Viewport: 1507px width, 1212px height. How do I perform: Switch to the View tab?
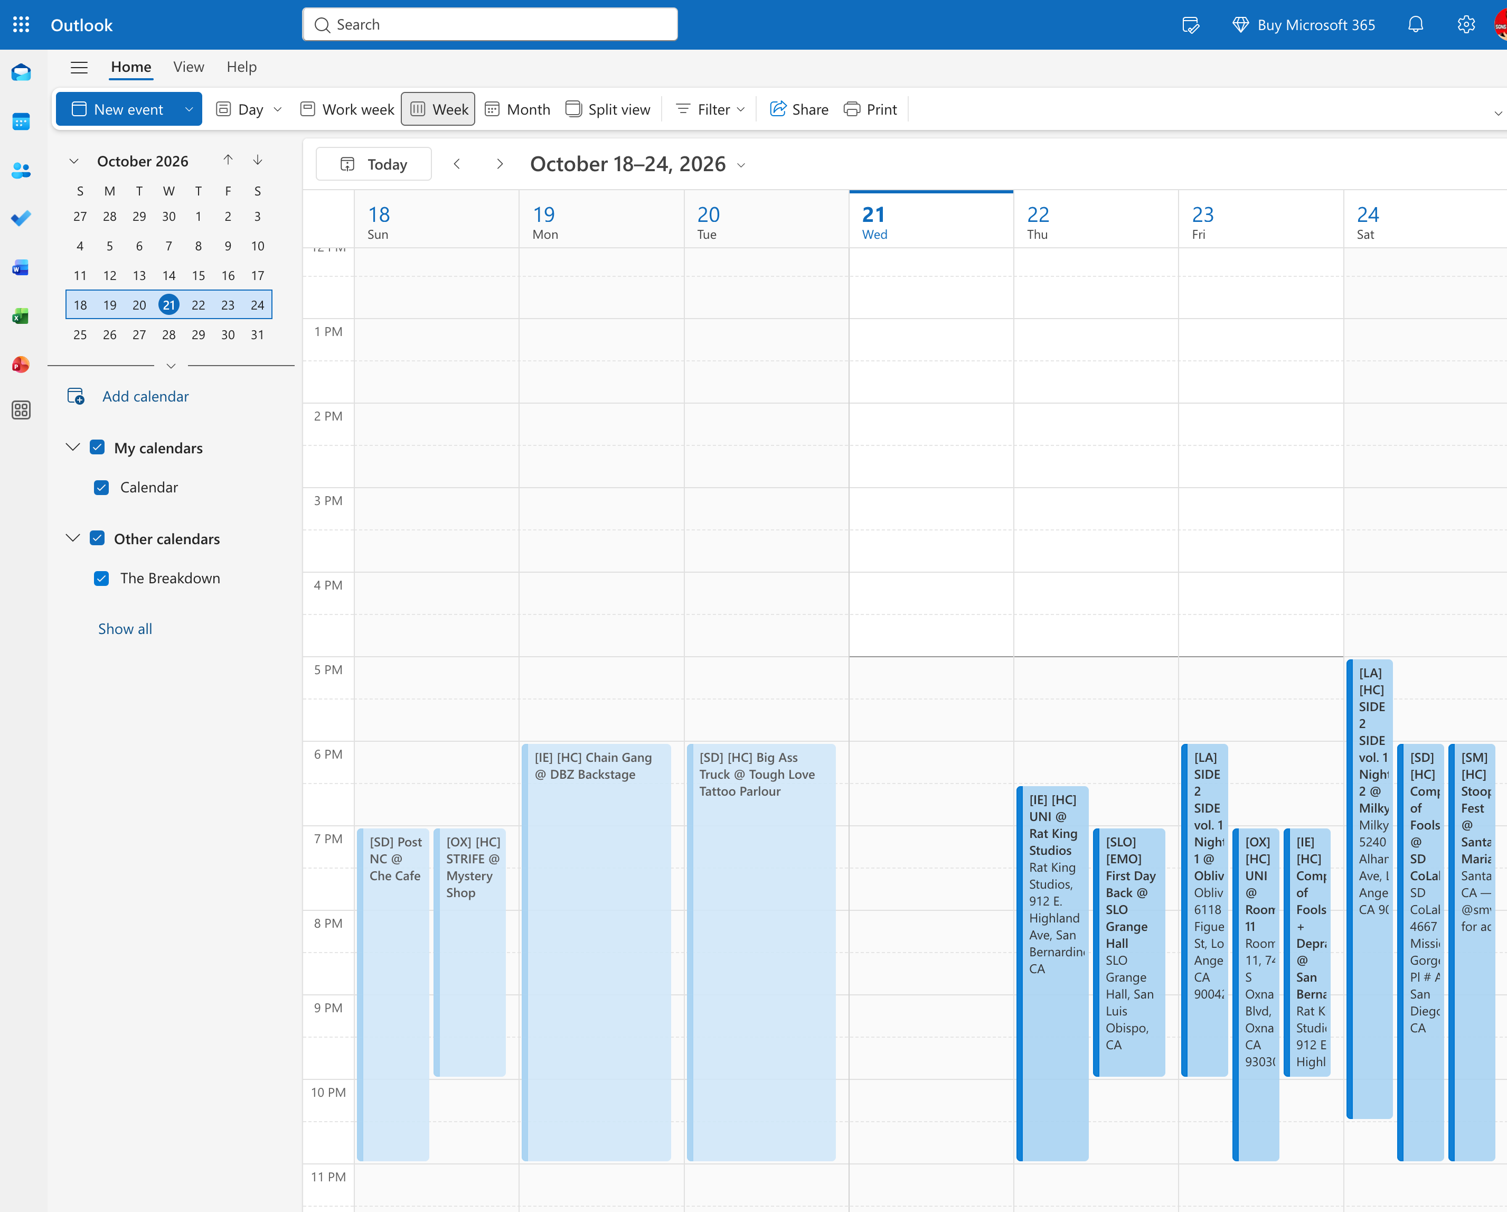pyautogui.click(x=189, y=67)
